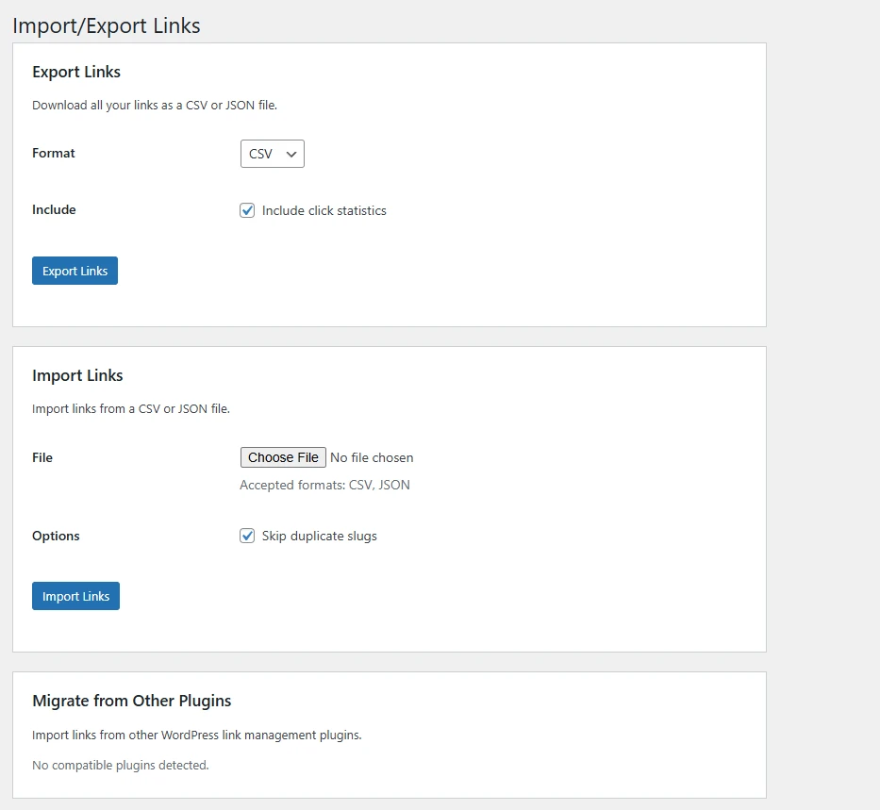The image size is (880, 810).
Task: Toggle the Skip duplicate slugs checkbox
Action: click(247, 536)
